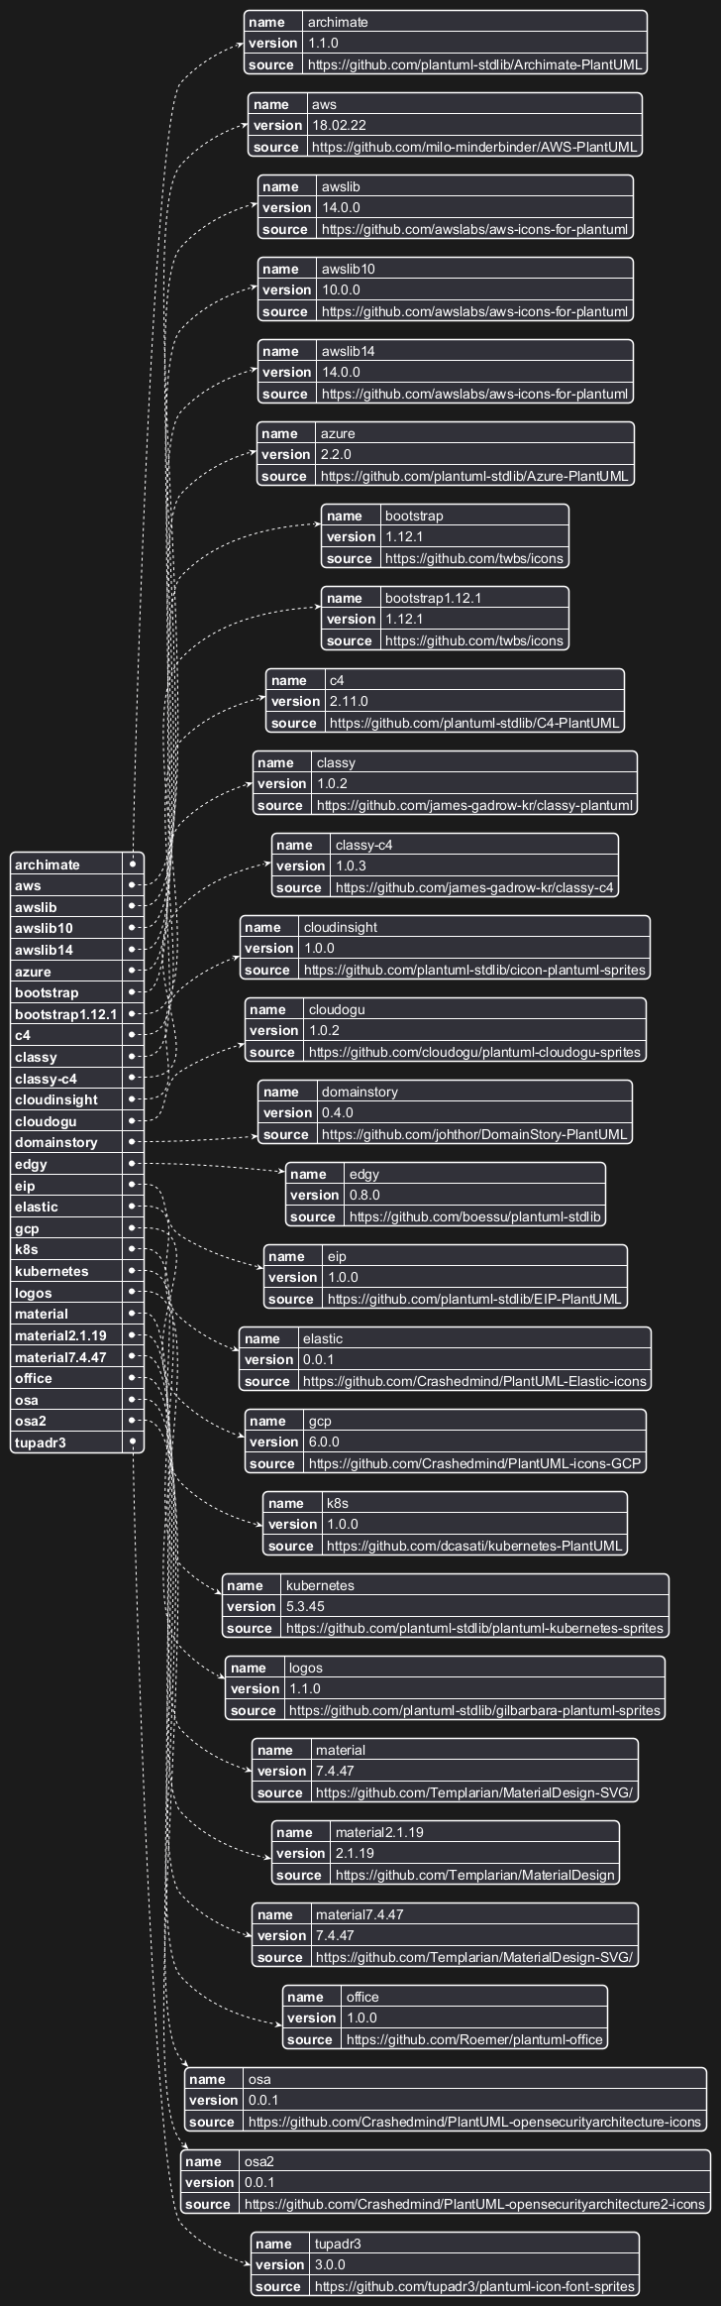The height and width of the screenshot is (2306, 721).
Task: Select the 'material7.4.47' row in the left index list
Action: click(x=77, y=1357)
